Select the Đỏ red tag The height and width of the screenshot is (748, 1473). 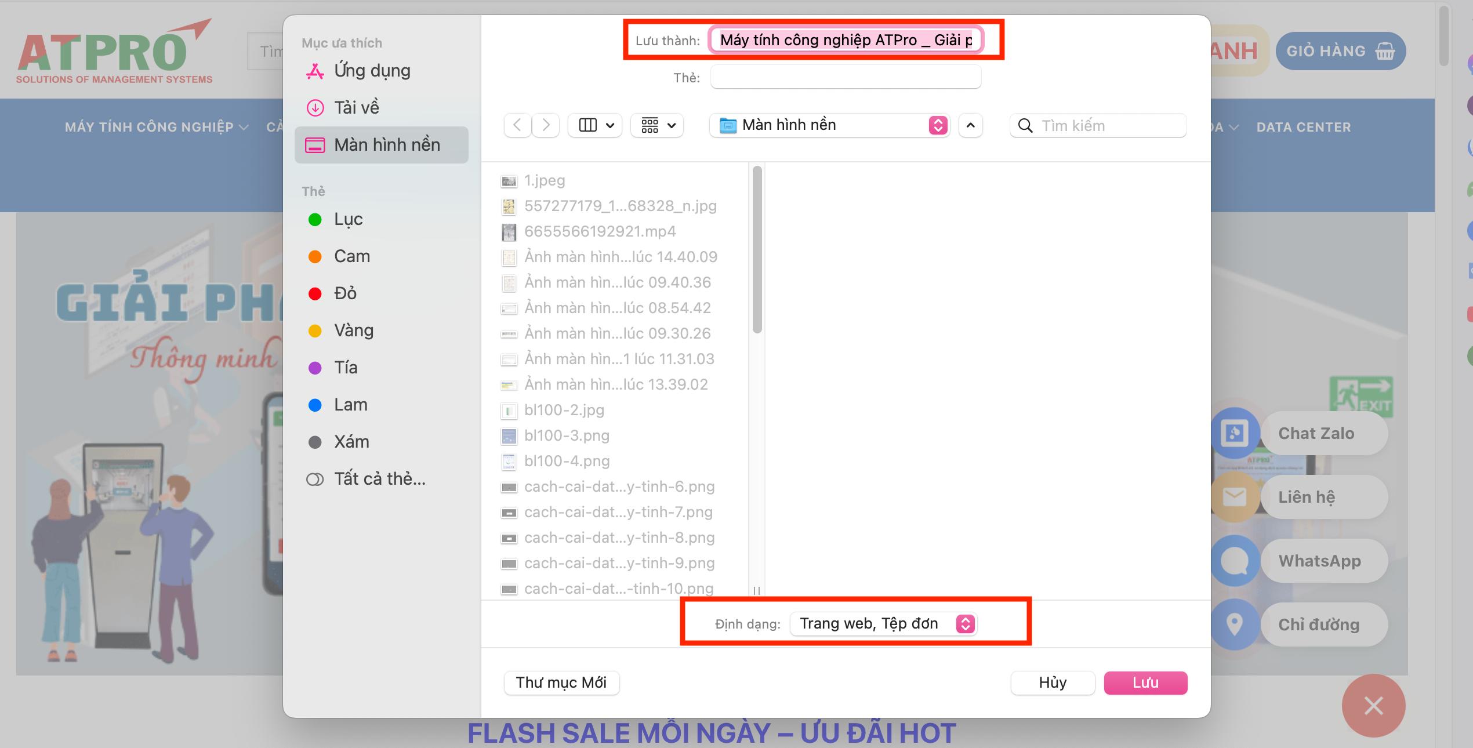[345, 293]
